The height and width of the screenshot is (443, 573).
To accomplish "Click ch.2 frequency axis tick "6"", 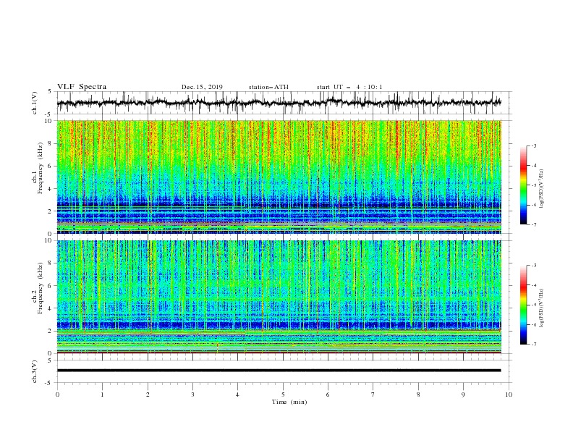I will [x=51, y=286].
